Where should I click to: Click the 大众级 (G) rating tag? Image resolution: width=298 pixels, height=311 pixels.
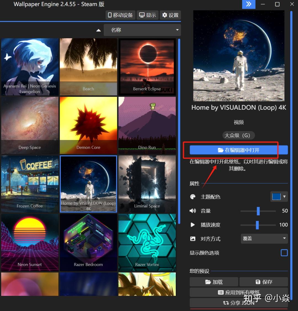(x=239, y=136)
